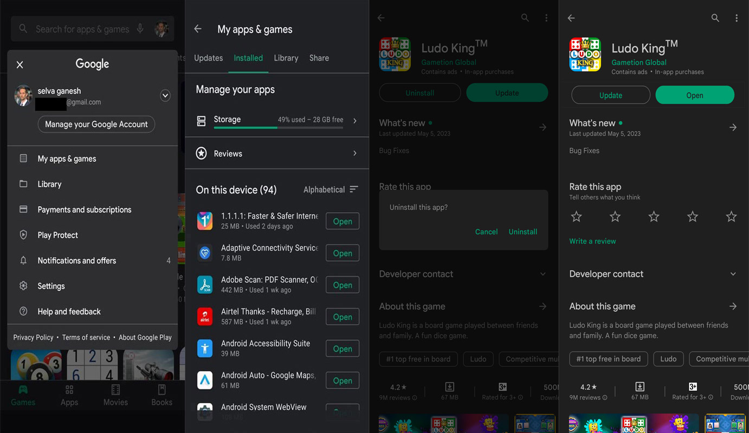Image resolution: width=749 pixels, height=433 pixels.
Task: Rate Ludo King one star
Action: 577,217
